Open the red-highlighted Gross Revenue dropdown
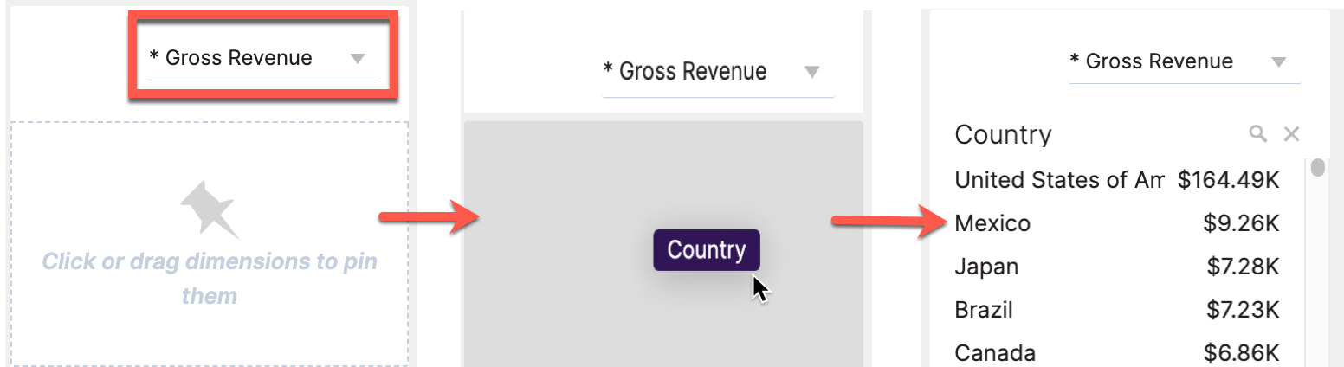Viewport: 1344px width, 367px height. (x=263, y=59)
